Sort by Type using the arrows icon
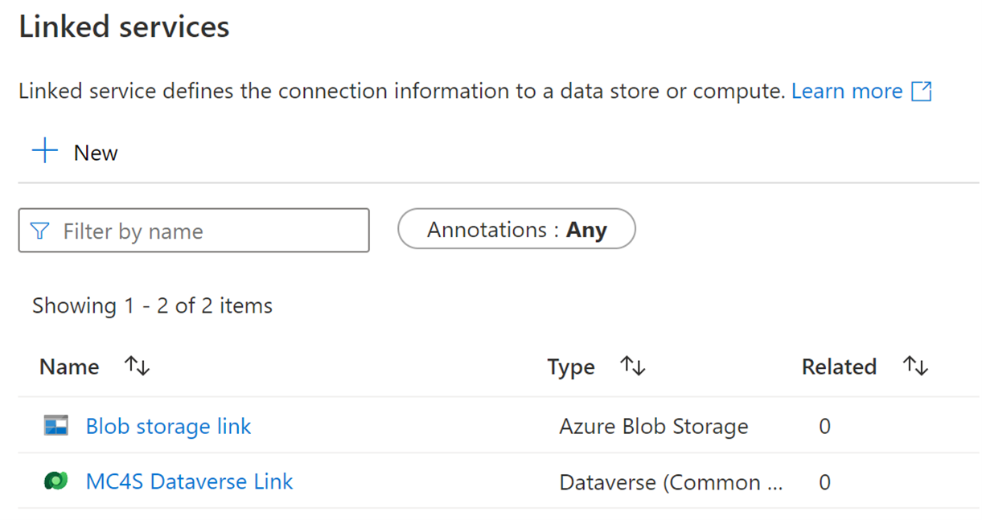The height and width of the screenshot is (520, 982). coord(633,366)
